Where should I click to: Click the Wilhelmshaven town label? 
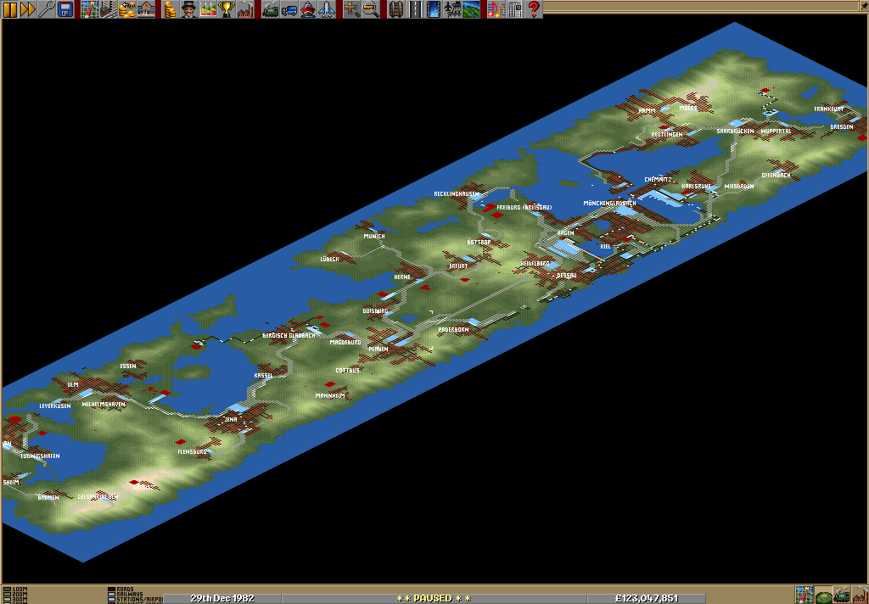pyautogui.click(x=104, y=405)
